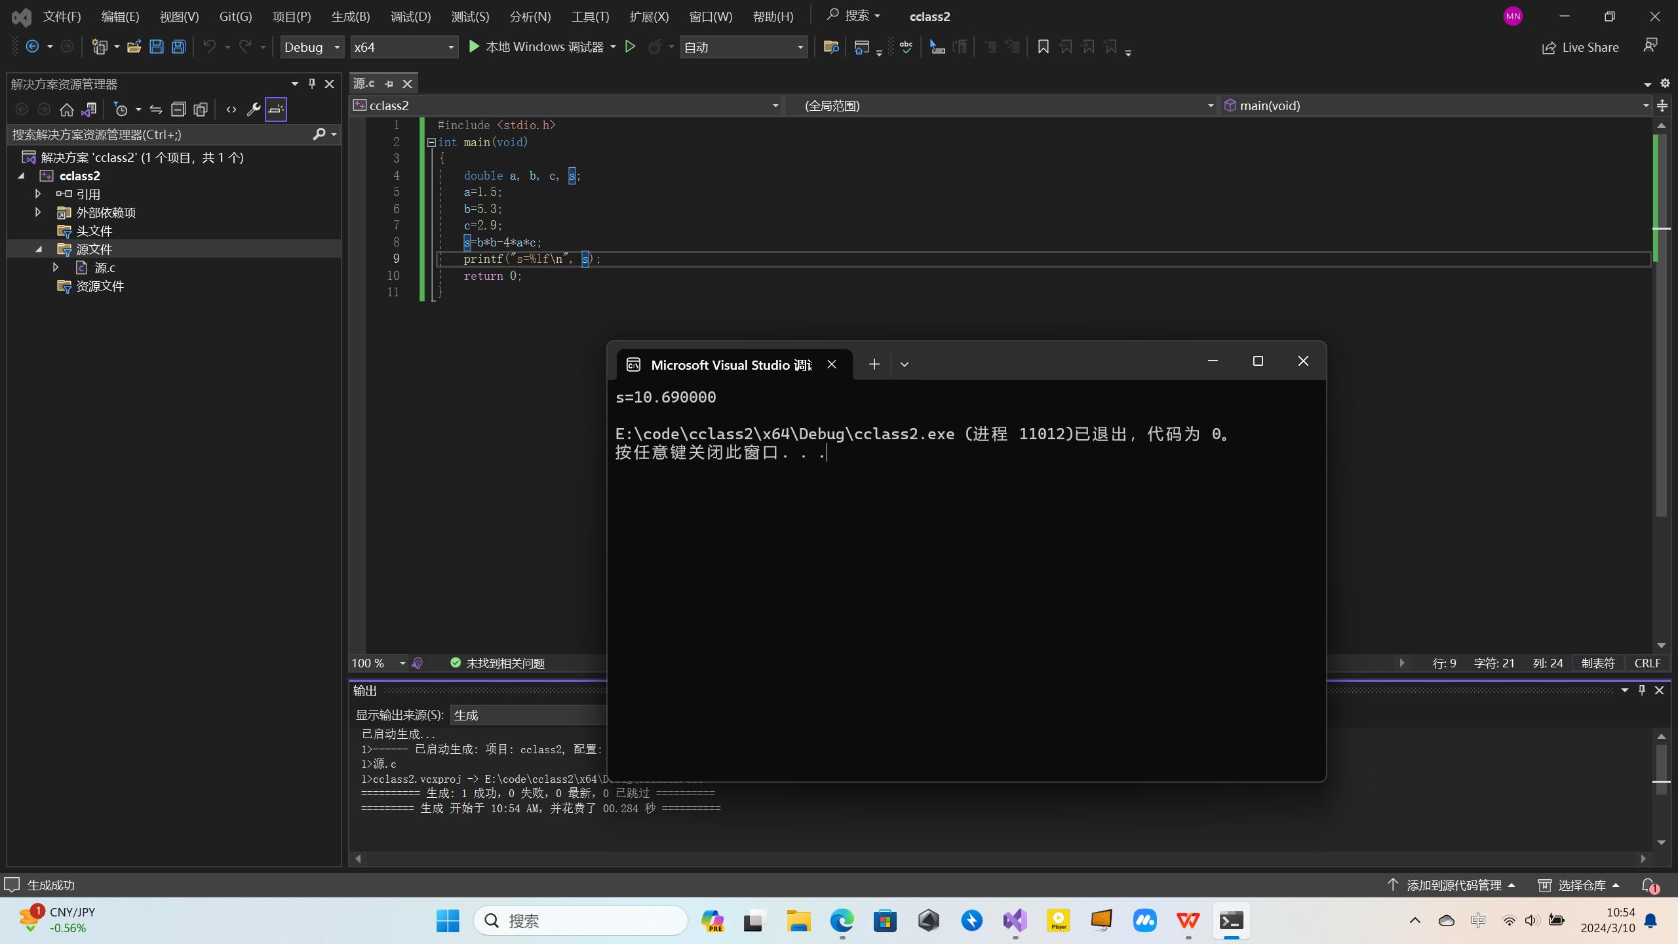Toggle auto-hide pin of Output panel
1678x944 pixels.
1642,690
